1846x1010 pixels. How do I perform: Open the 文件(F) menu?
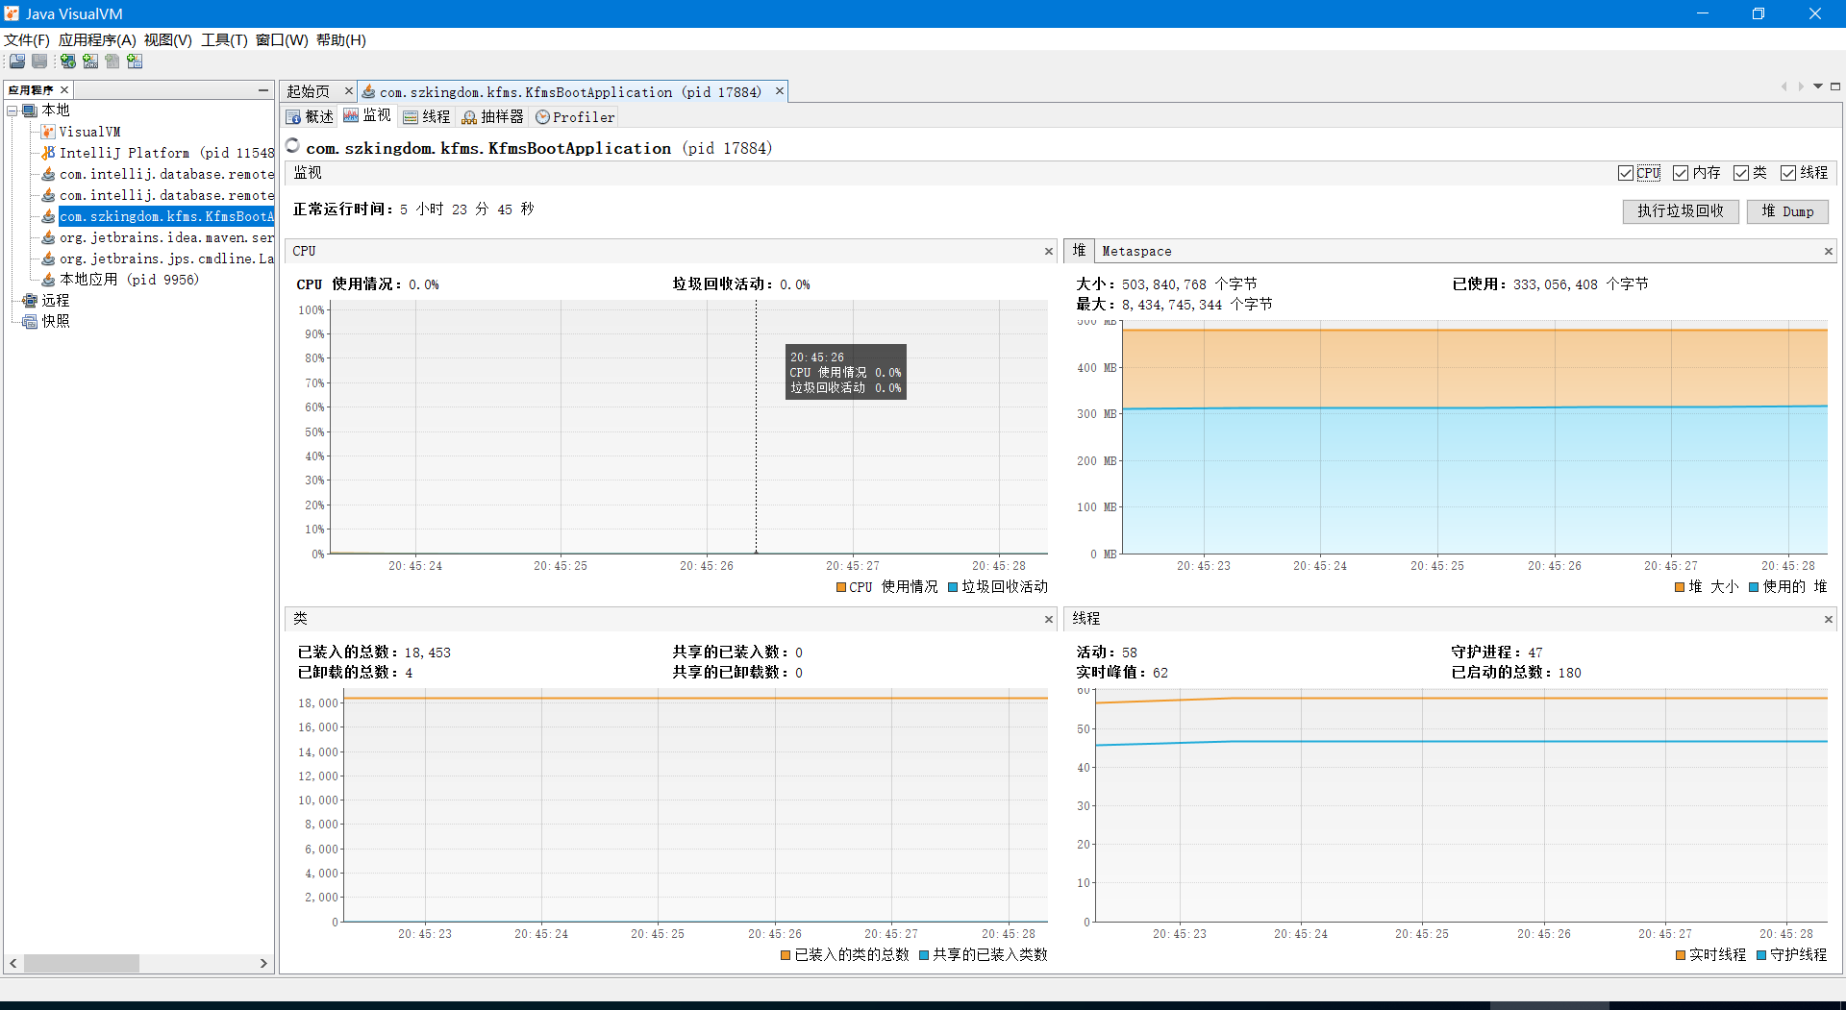(27, 40)
